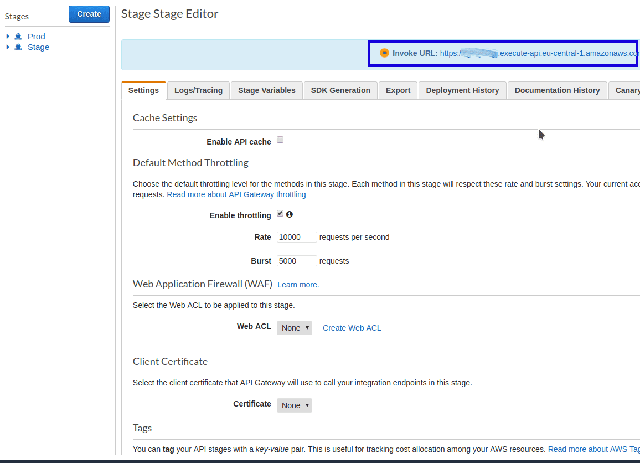Expand the Stage stage tree arrow
The image size is (640, 463).
pyautogui.click(x=8, y=47)
